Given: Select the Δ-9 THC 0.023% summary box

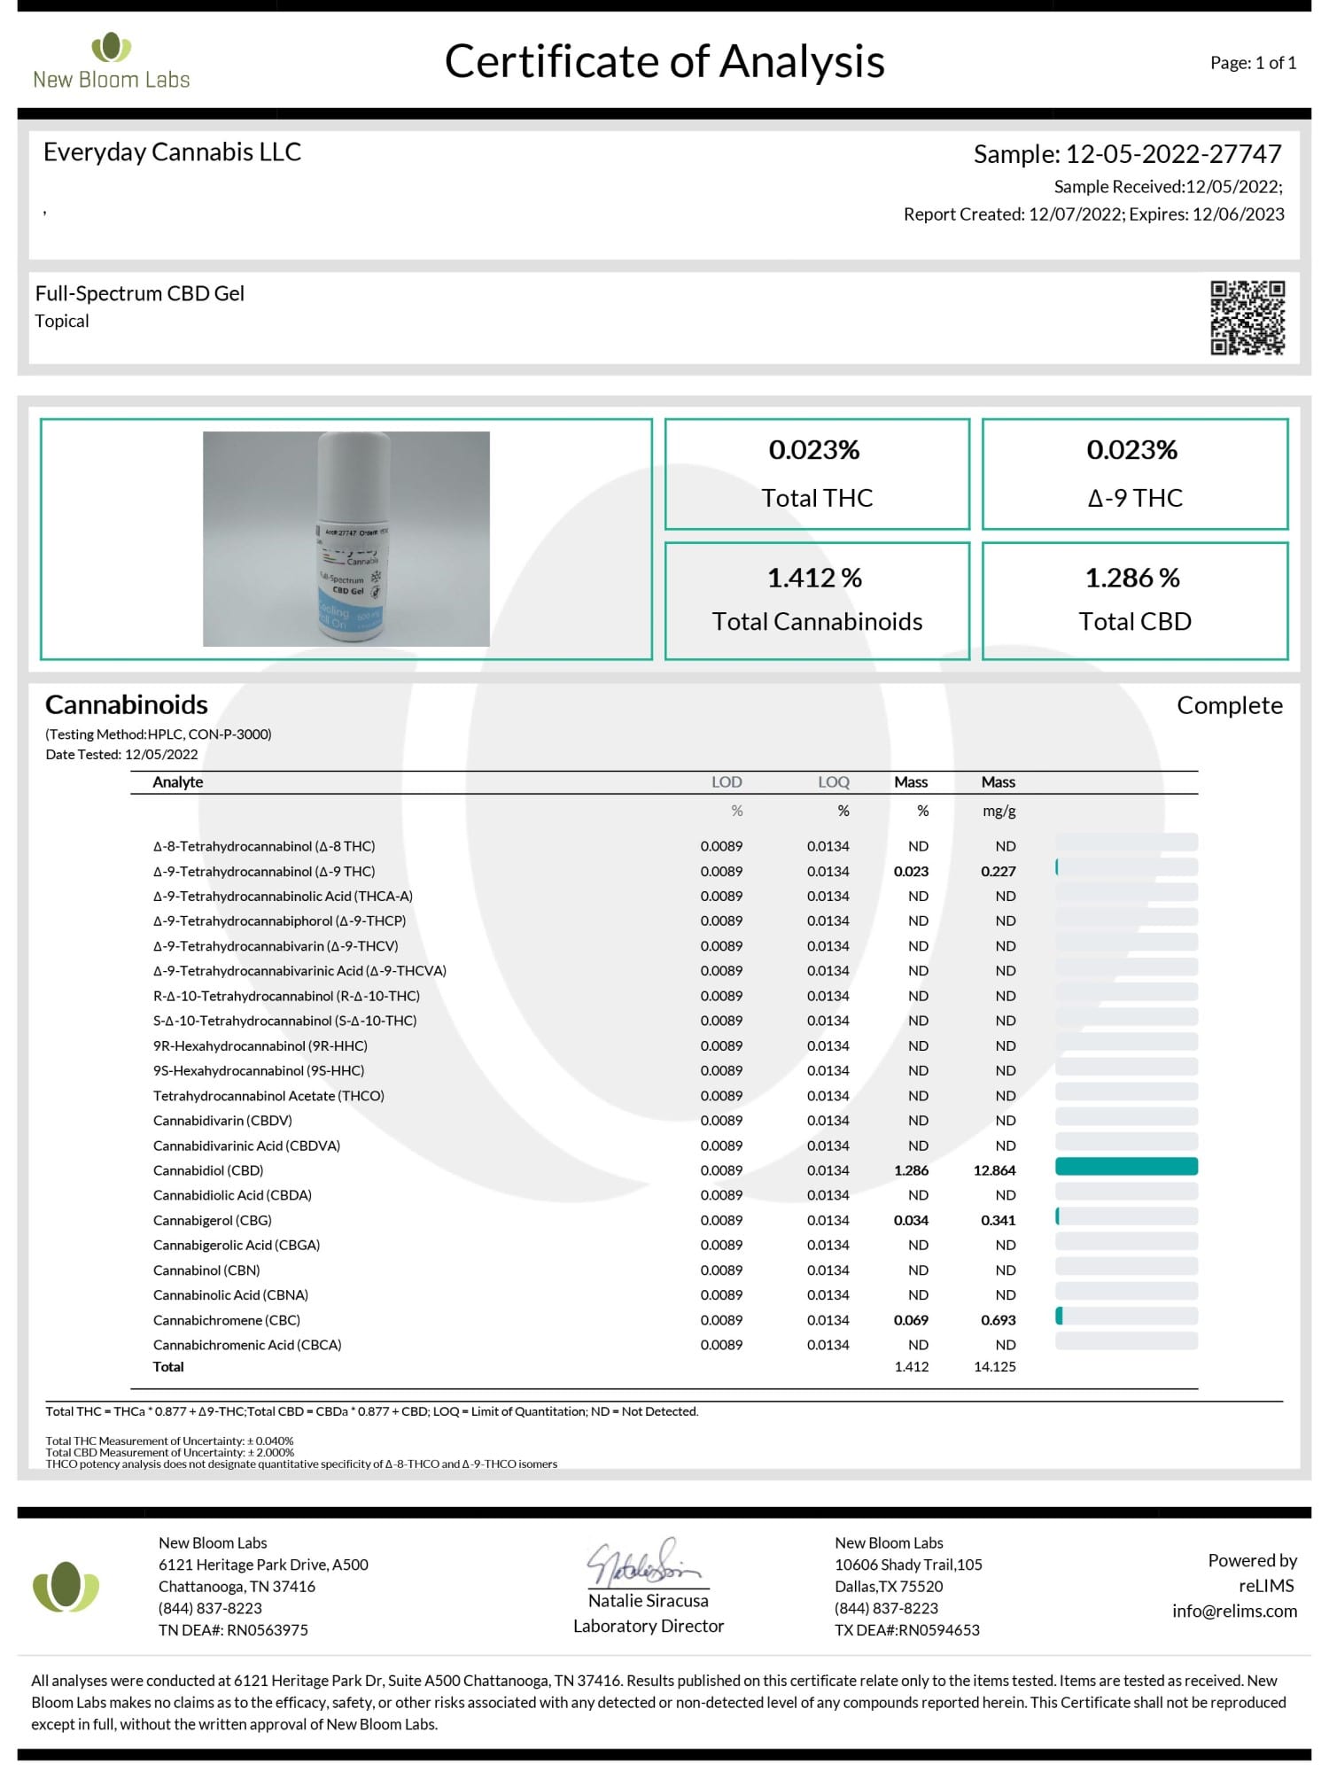Looking at the screenshot, I should pos(1135,474).
